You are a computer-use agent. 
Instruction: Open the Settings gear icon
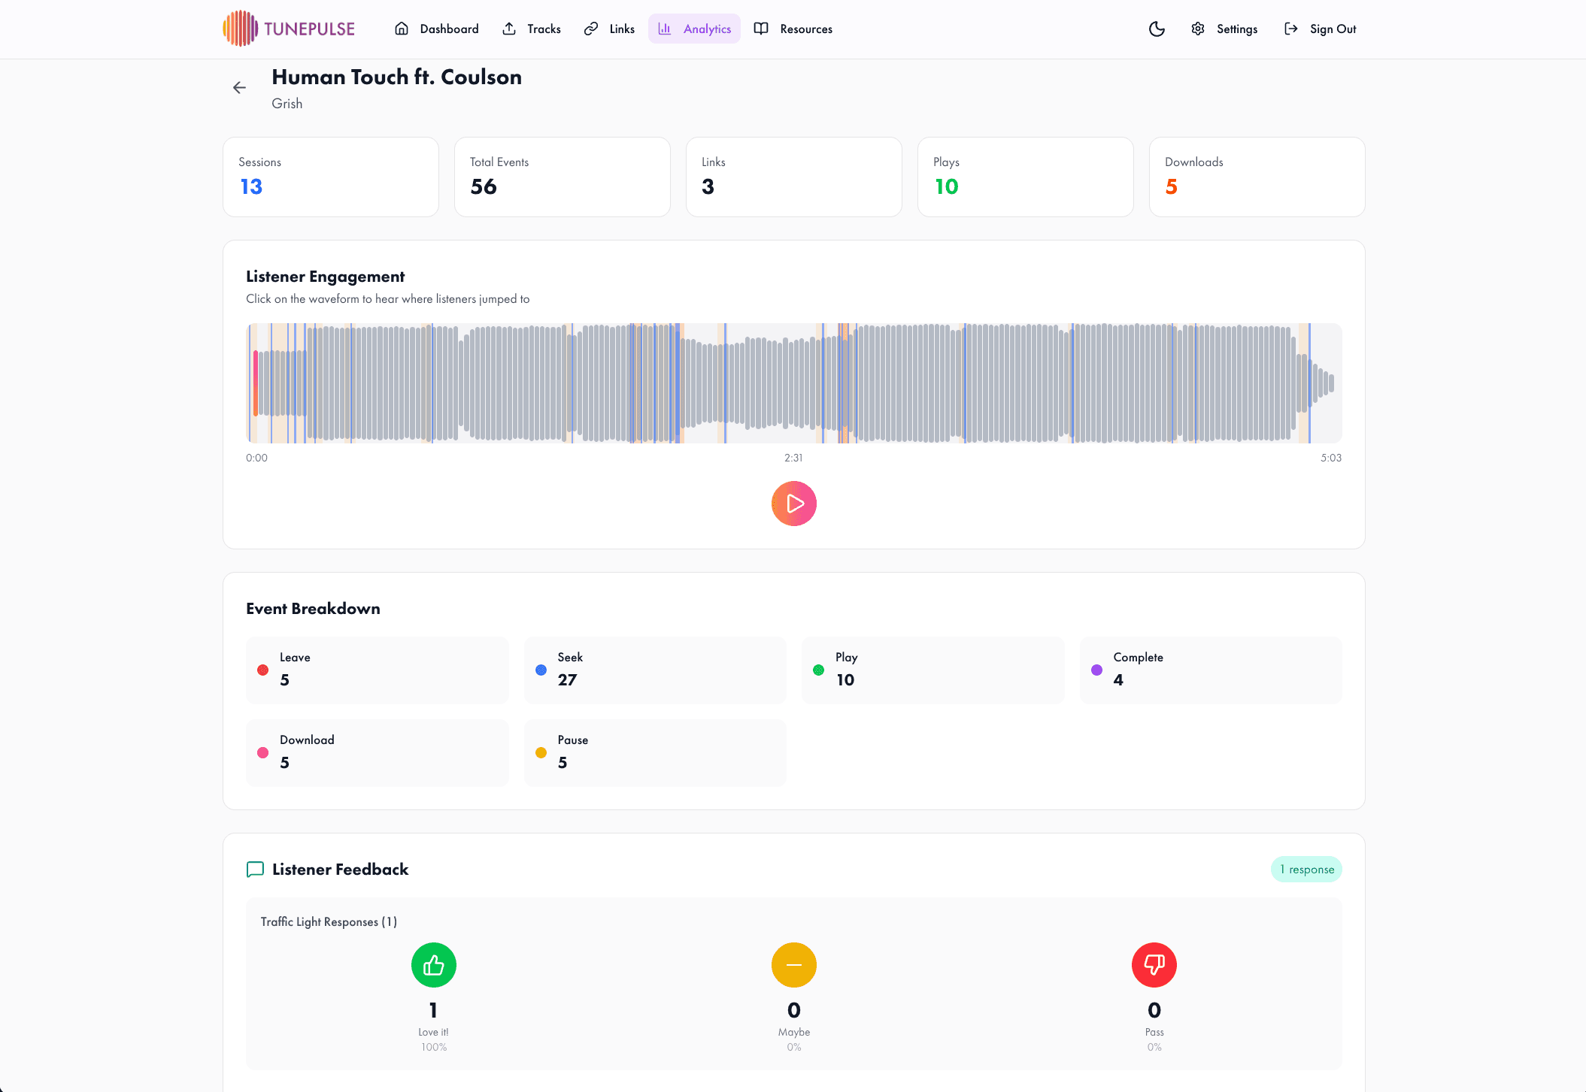pyautogui.click(x=1197, y=29)
